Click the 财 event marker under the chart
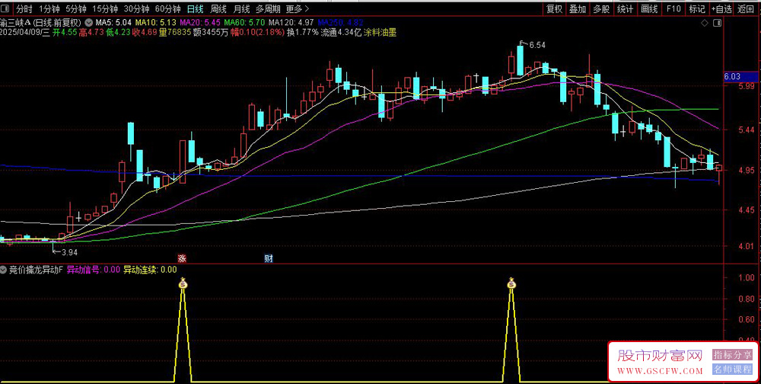Image resolution: width=761 pixels, height=384 pixels. coord(268,258)
